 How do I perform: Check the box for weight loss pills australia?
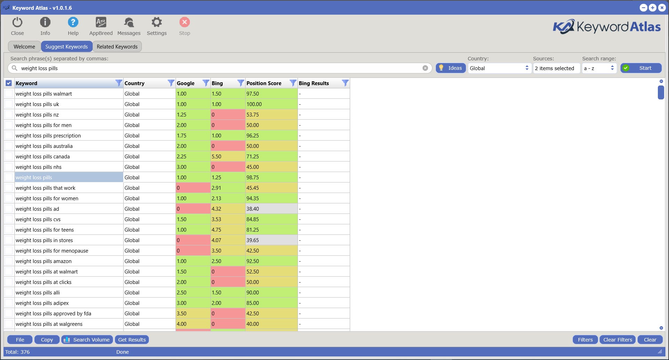(9, 146)
